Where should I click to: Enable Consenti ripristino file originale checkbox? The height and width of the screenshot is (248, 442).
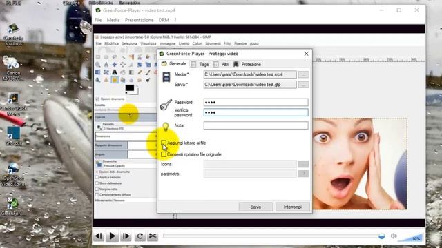164,154
